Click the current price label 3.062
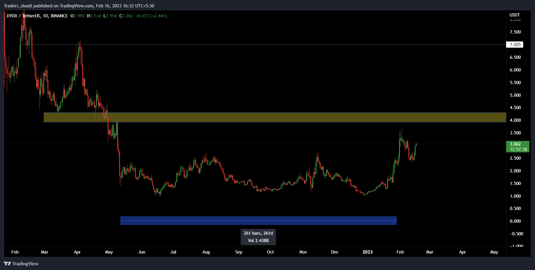535x270 pixels. pos(515,144)
